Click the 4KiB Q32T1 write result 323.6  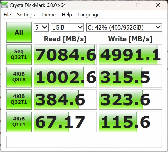(x=130, y=99)
